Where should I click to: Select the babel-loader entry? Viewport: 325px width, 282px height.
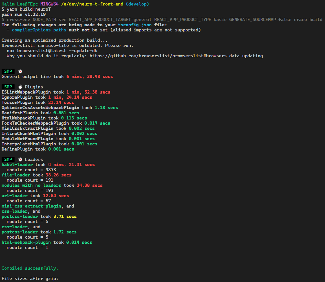[x=17, y=164]
